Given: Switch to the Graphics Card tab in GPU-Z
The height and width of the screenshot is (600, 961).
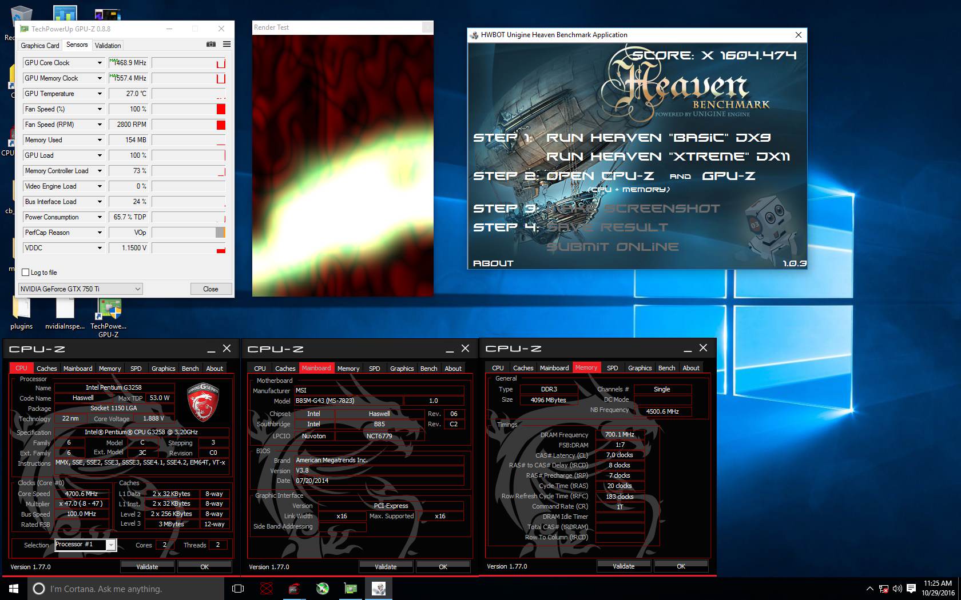Looking at the screenshot, I should tap(39, 45).
